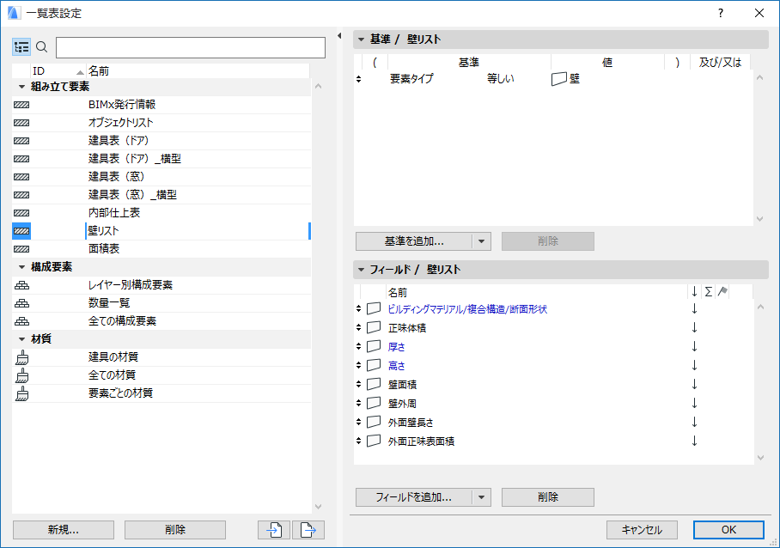This screenshot has width=780, height=548.
Task: Click the left panel collapse arrow
Action: click(x=339, y=36)
